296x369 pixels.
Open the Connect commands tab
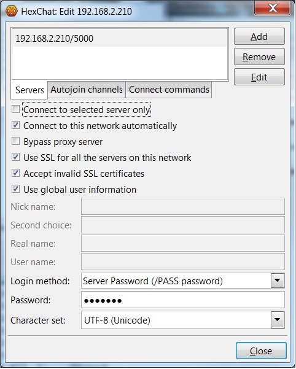pos(169,90)
